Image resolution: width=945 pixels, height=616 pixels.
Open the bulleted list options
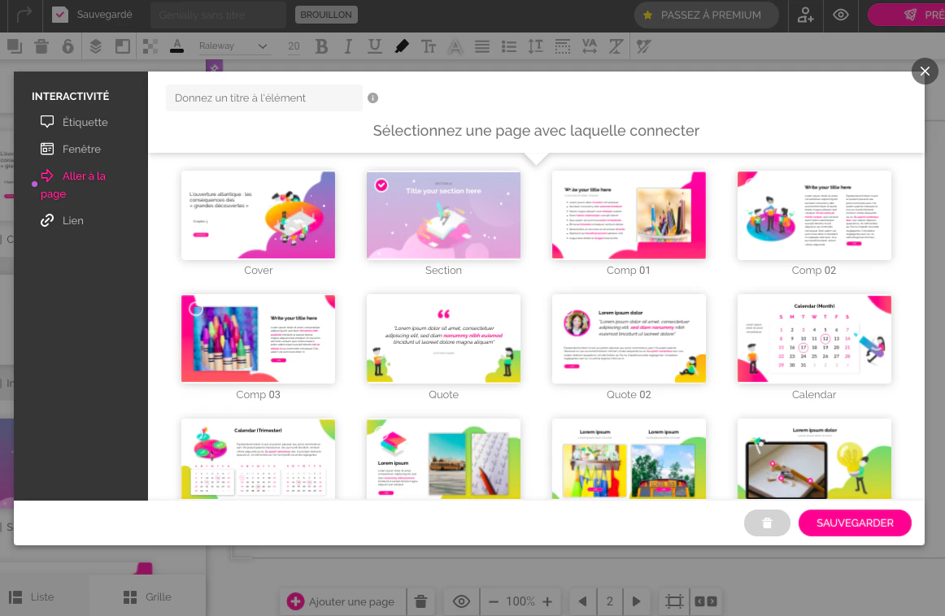click(x=508, y=46)
